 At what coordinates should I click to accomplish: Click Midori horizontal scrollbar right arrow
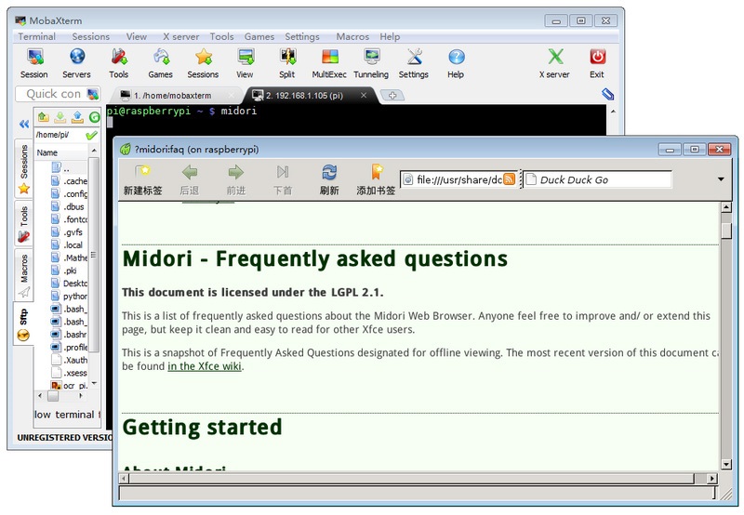711,479
